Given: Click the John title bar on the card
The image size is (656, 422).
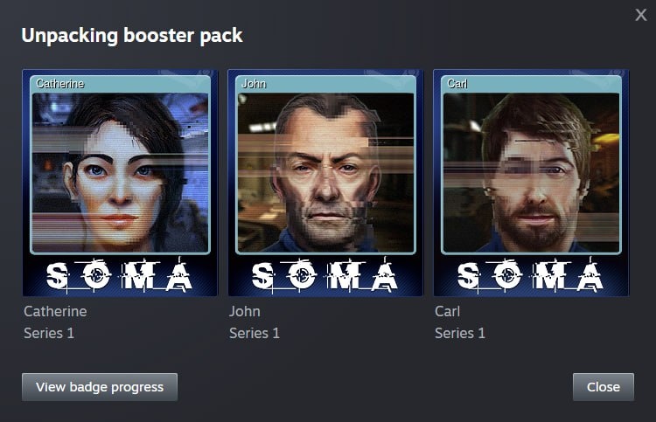Looking at the screenshot, I should click(325, 84).
